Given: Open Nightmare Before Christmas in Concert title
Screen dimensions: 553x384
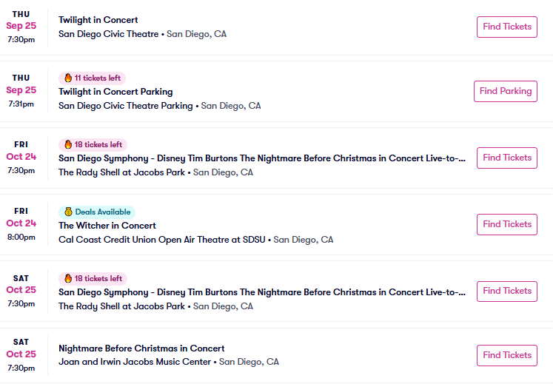Looking at the screenshot, I should point(141,348).
